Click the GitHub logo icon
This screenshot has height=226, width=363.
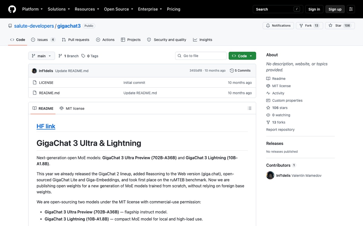coord(12,9)
